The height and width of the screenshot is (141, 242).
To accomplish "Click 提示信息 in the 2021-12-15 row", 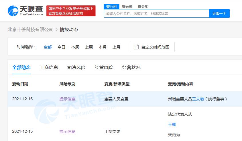I will point(68,132).
